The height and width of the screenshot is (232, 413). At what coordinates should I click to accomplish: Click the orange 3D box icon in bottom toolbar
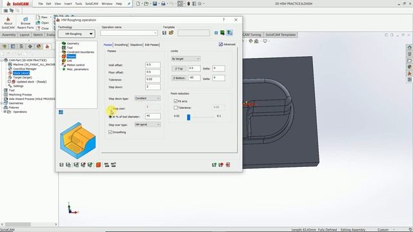[x=98, y=165]
